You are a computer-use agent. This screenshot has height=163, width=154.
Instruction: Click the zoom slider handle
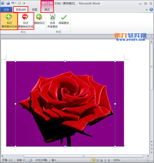[135, 160]
